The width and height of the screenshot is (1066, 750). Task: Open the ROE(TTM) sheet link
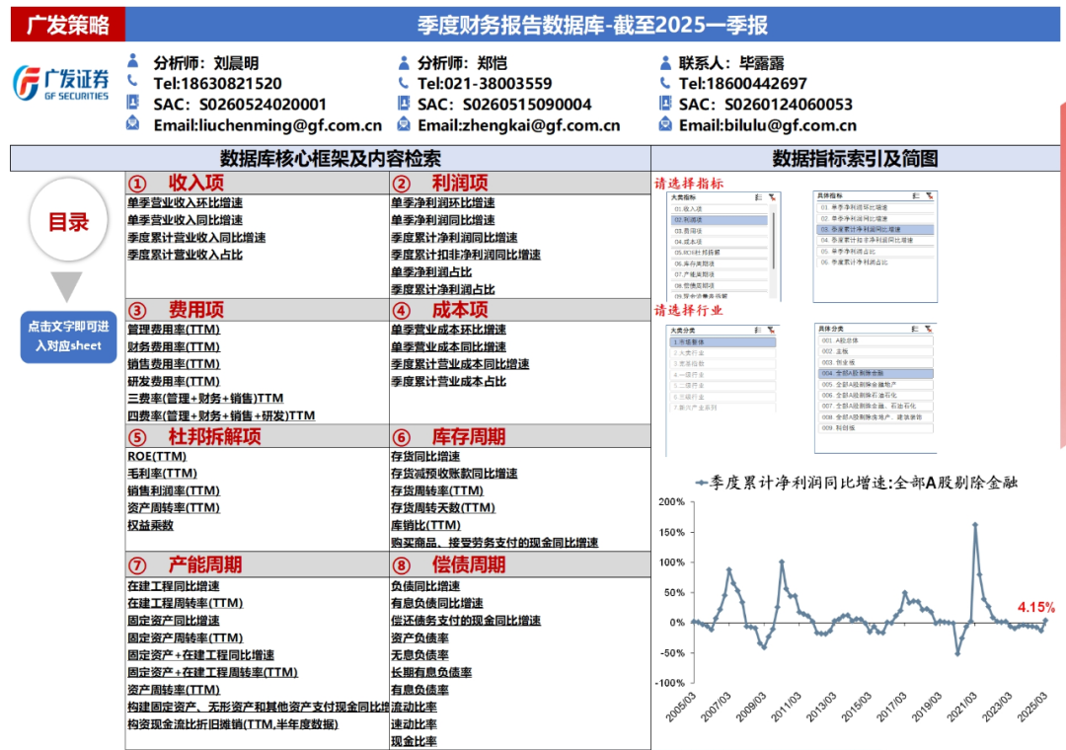click(157, 457)
